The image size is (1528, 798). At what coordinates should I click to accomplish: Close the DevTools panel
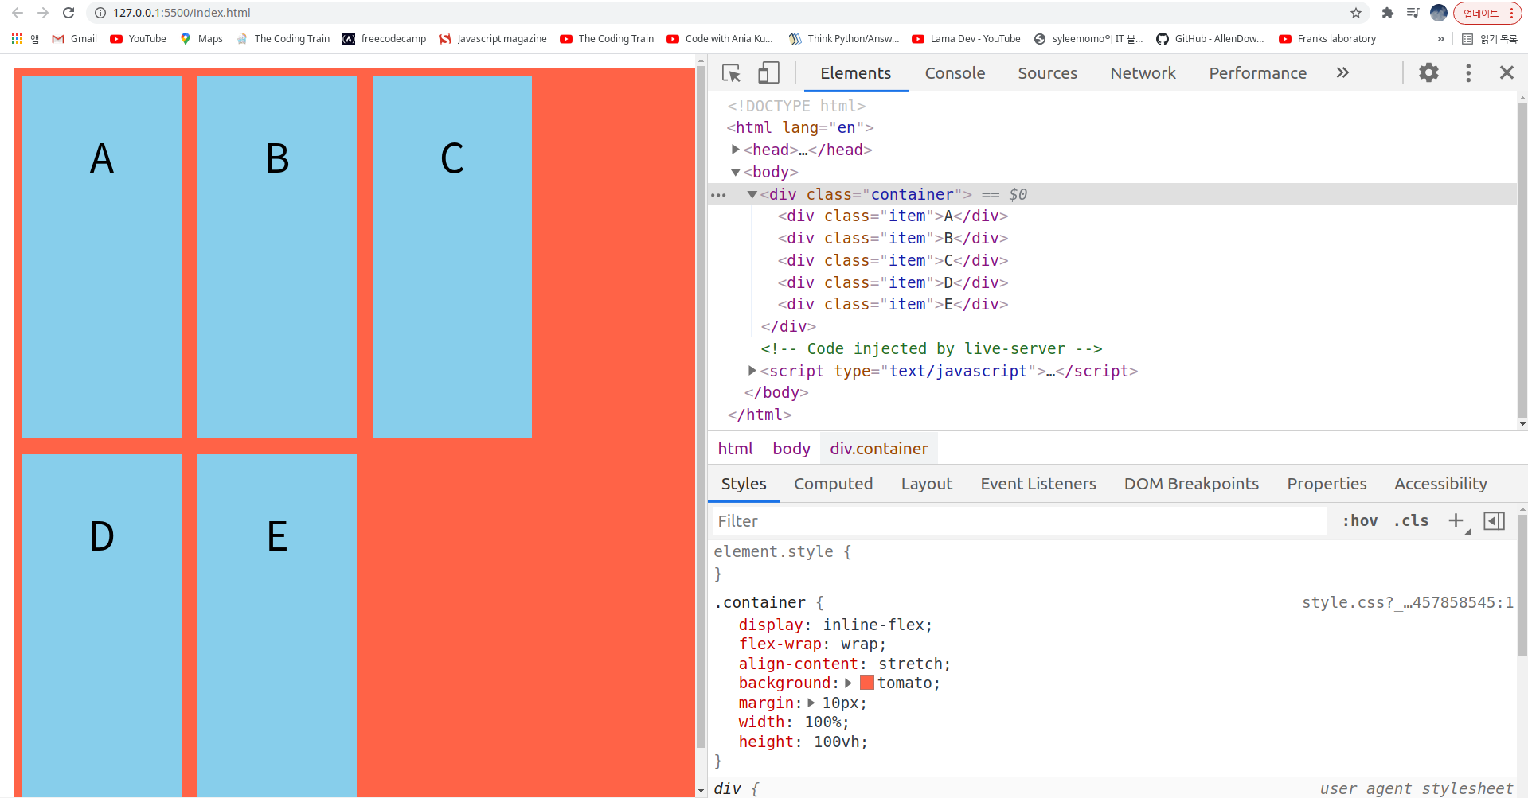point(1507,72)
